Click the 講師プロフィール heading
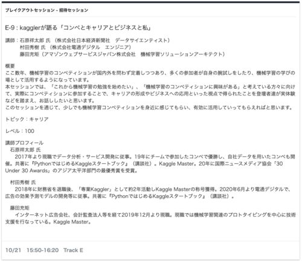302x261 pixels. tap(24, 143)
